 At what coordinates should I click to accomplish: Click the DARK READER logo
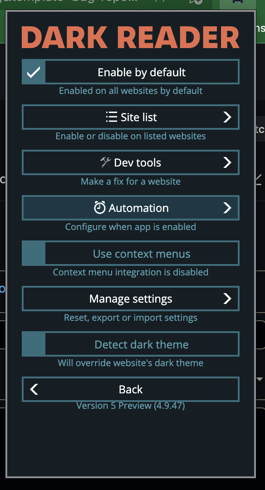(131, 37)
